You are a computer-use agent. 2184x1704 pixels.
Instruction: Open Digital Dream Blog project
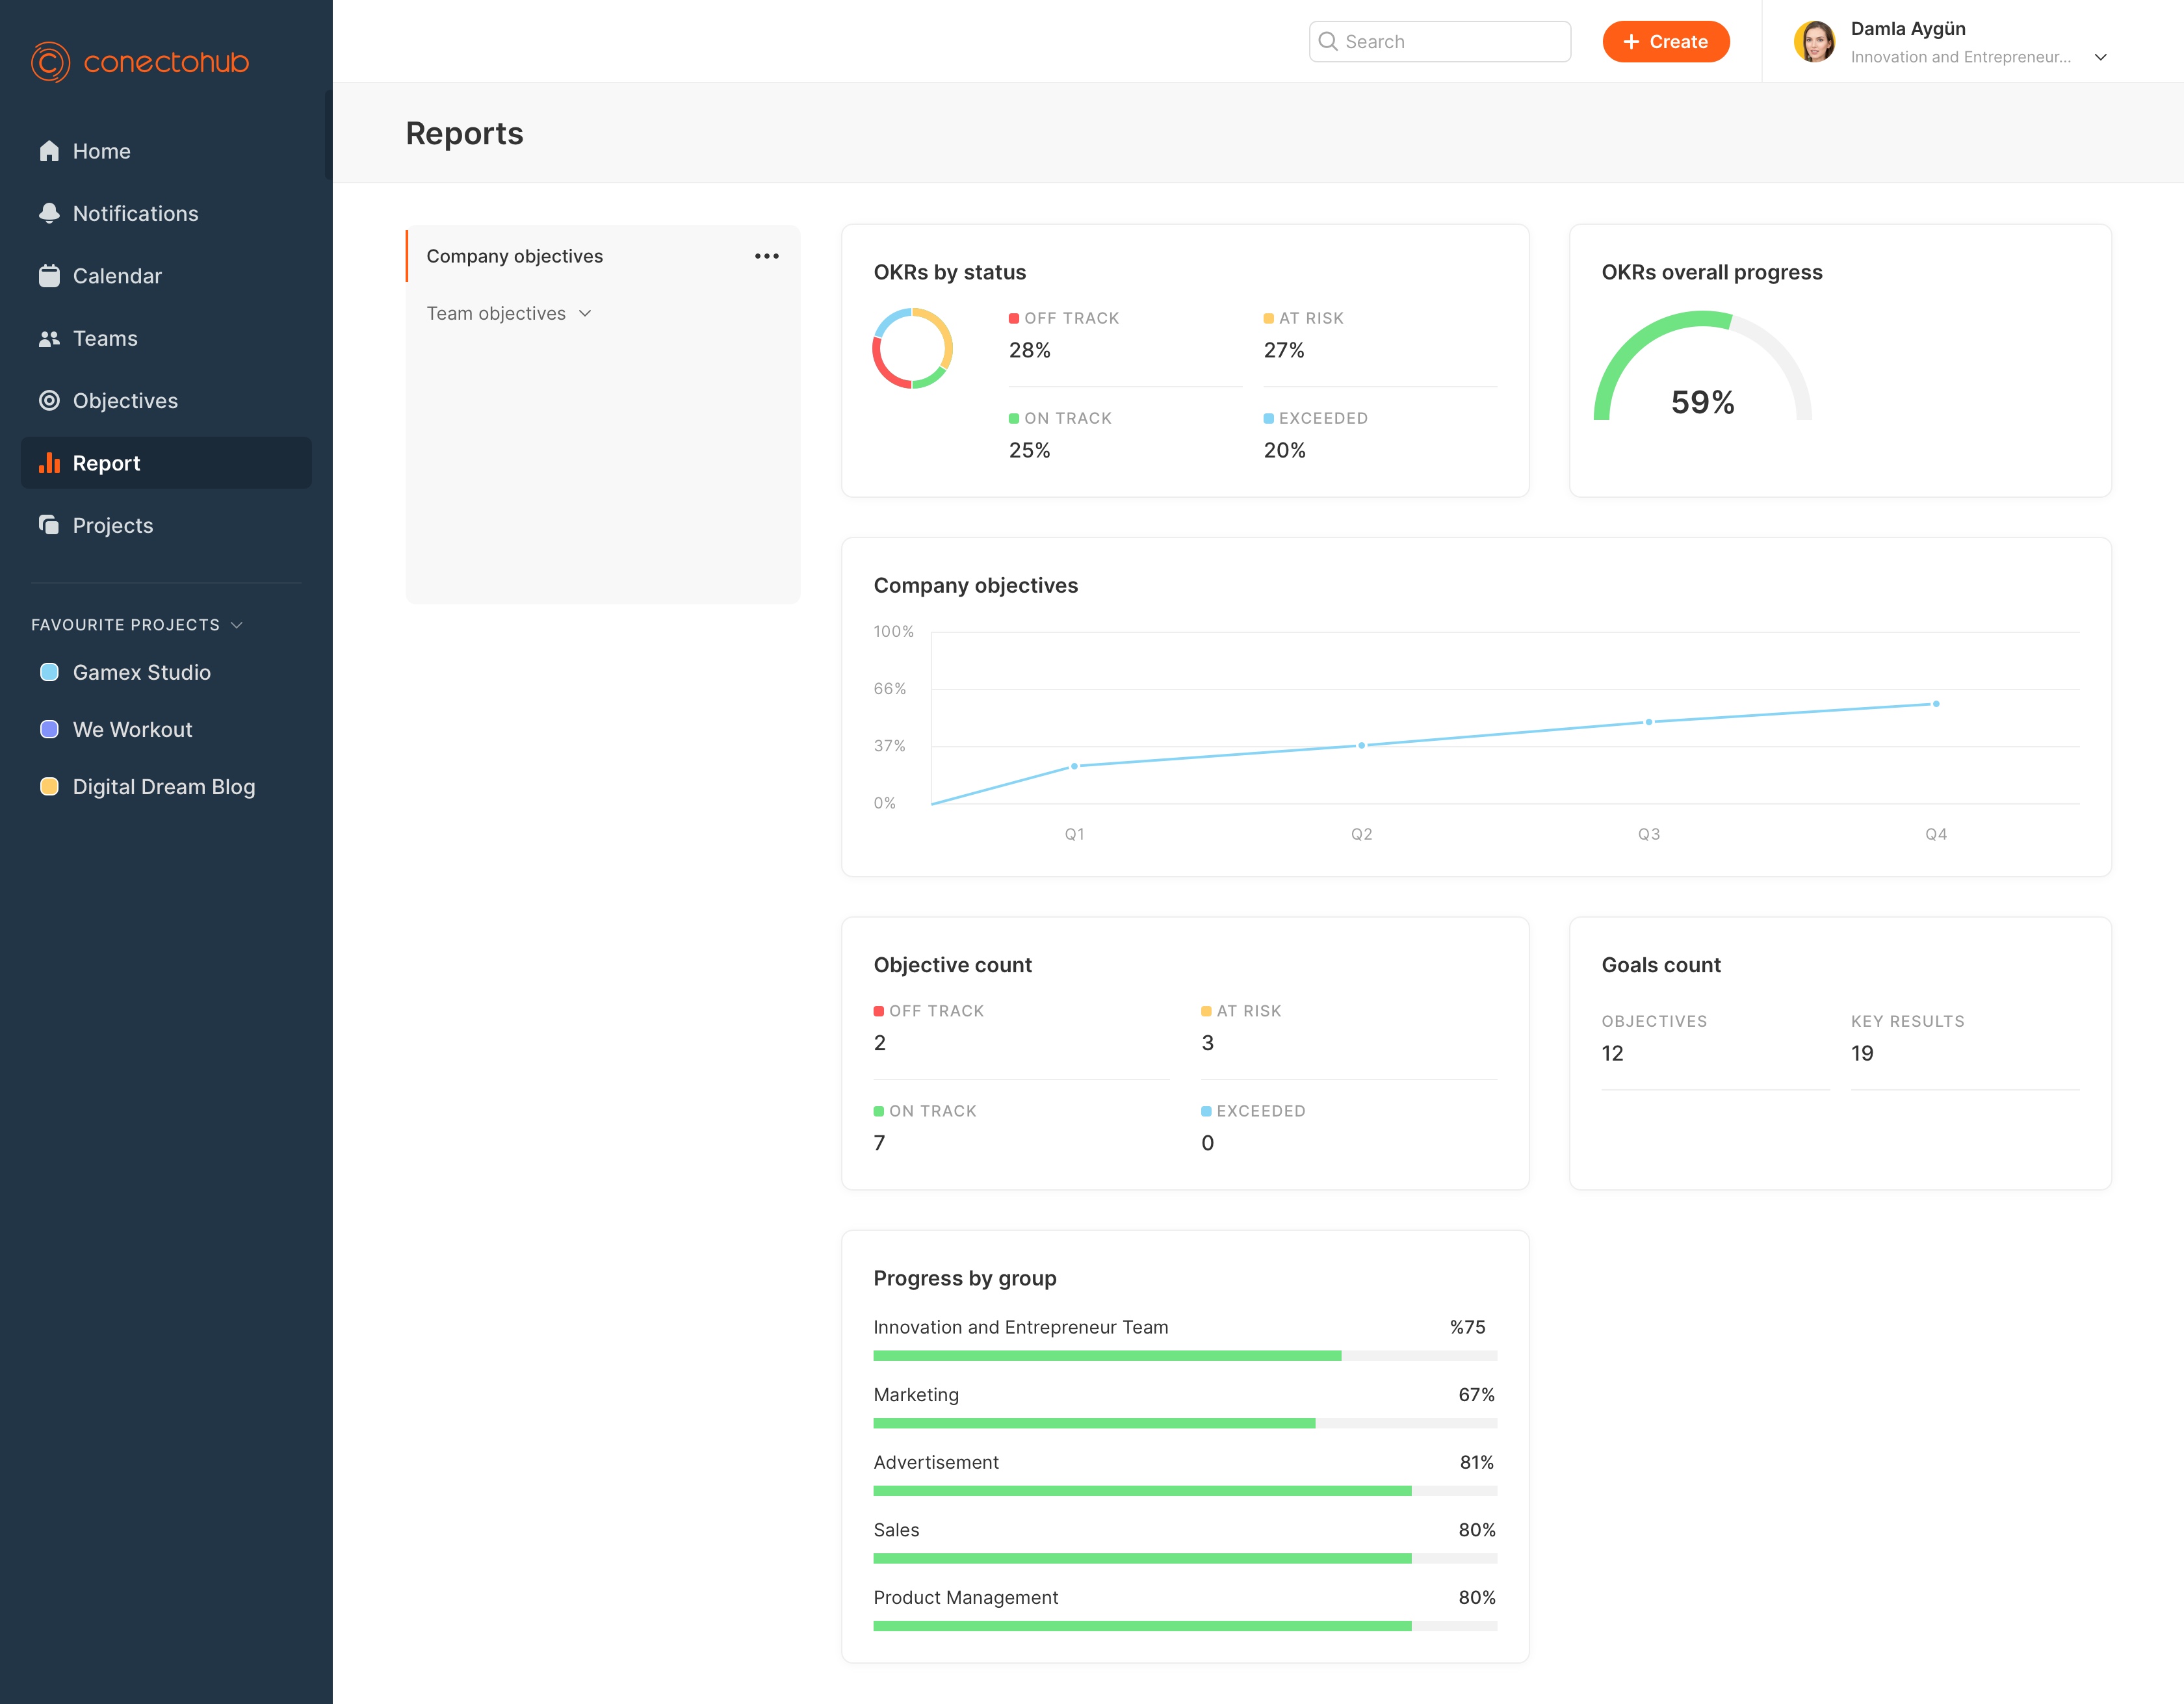tap(163, 787)
